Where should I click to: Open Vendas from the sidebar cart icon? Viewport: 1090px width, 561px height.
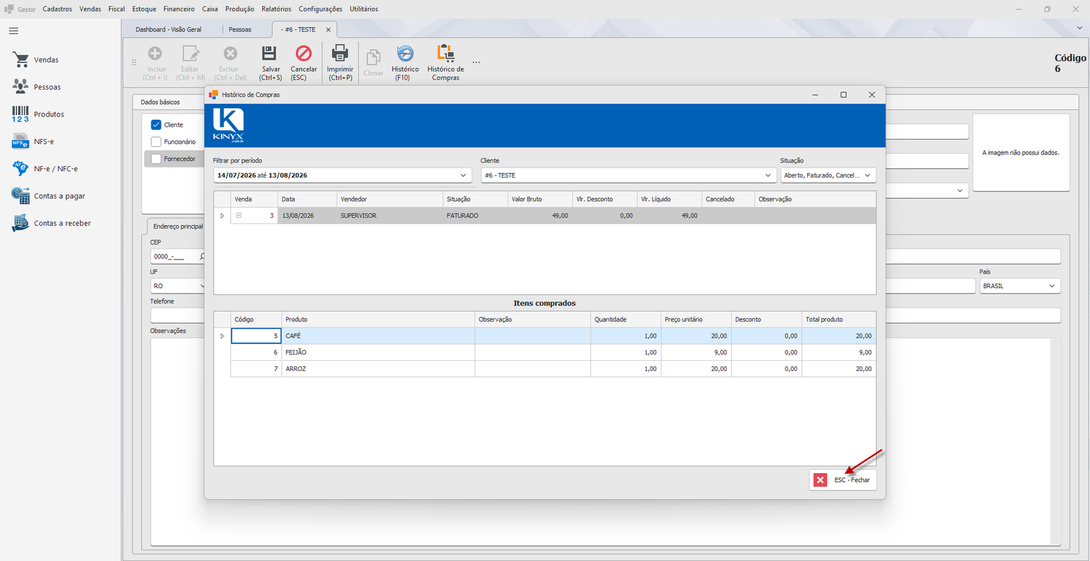pyautogui.click(x=20, y=60)
